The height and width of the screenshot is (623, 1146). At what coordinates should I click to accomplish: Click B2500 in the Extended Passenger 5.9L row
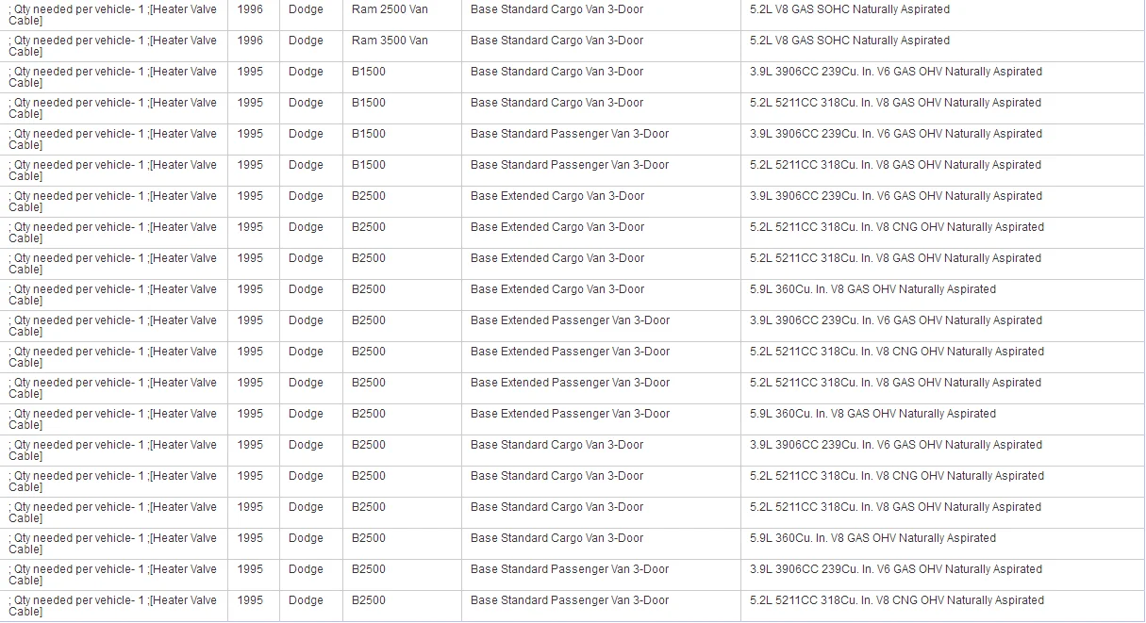(x=369, y=414)
